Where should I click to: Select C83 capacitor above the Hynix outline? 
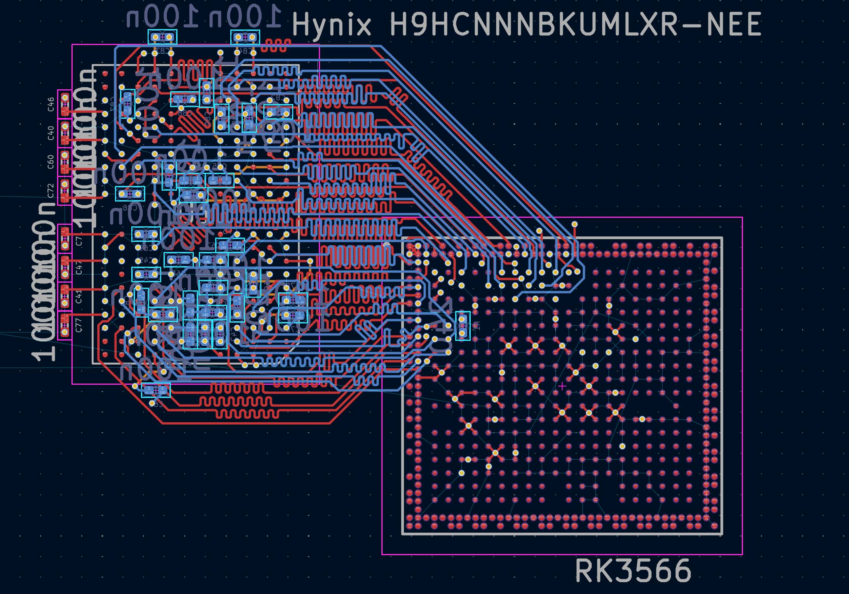point(162,37)
